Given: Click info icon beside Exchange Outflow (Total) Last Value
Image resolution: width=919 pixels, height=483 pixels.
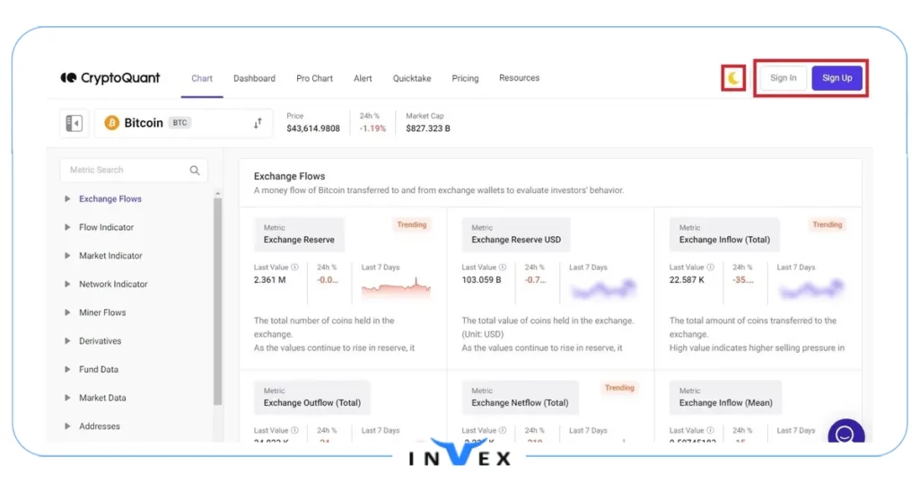Looking at the screenshot, I should pos(294,430).
